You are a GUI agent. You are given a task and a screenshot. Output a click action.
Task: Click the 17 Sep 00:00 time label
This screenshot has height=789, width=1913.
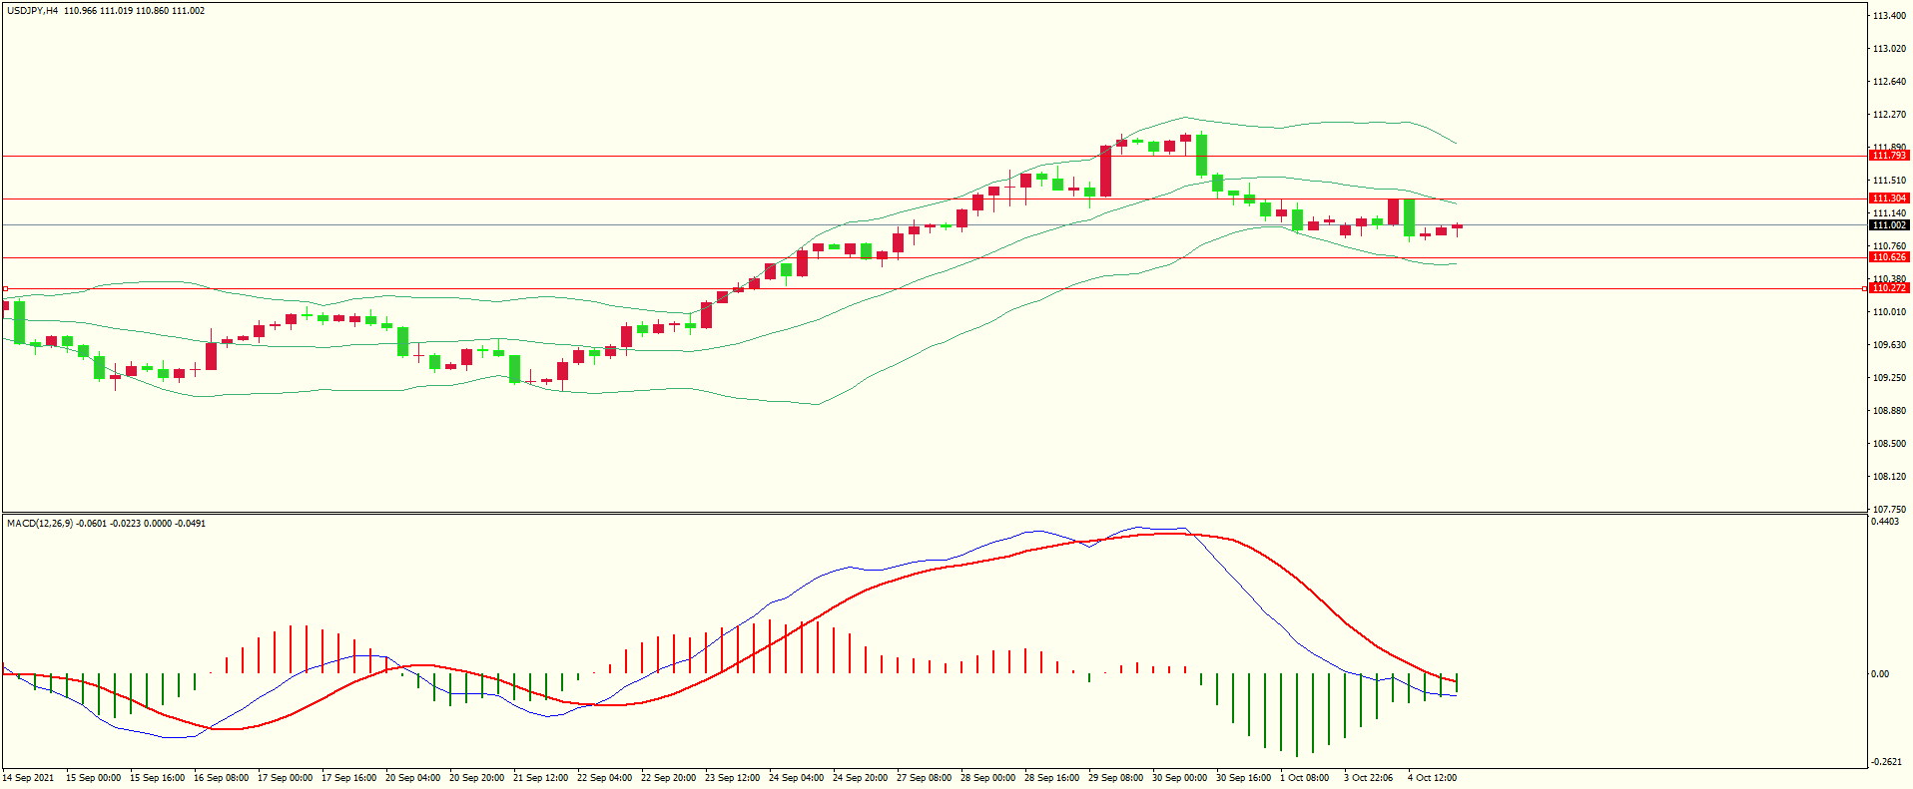point(285,778)
